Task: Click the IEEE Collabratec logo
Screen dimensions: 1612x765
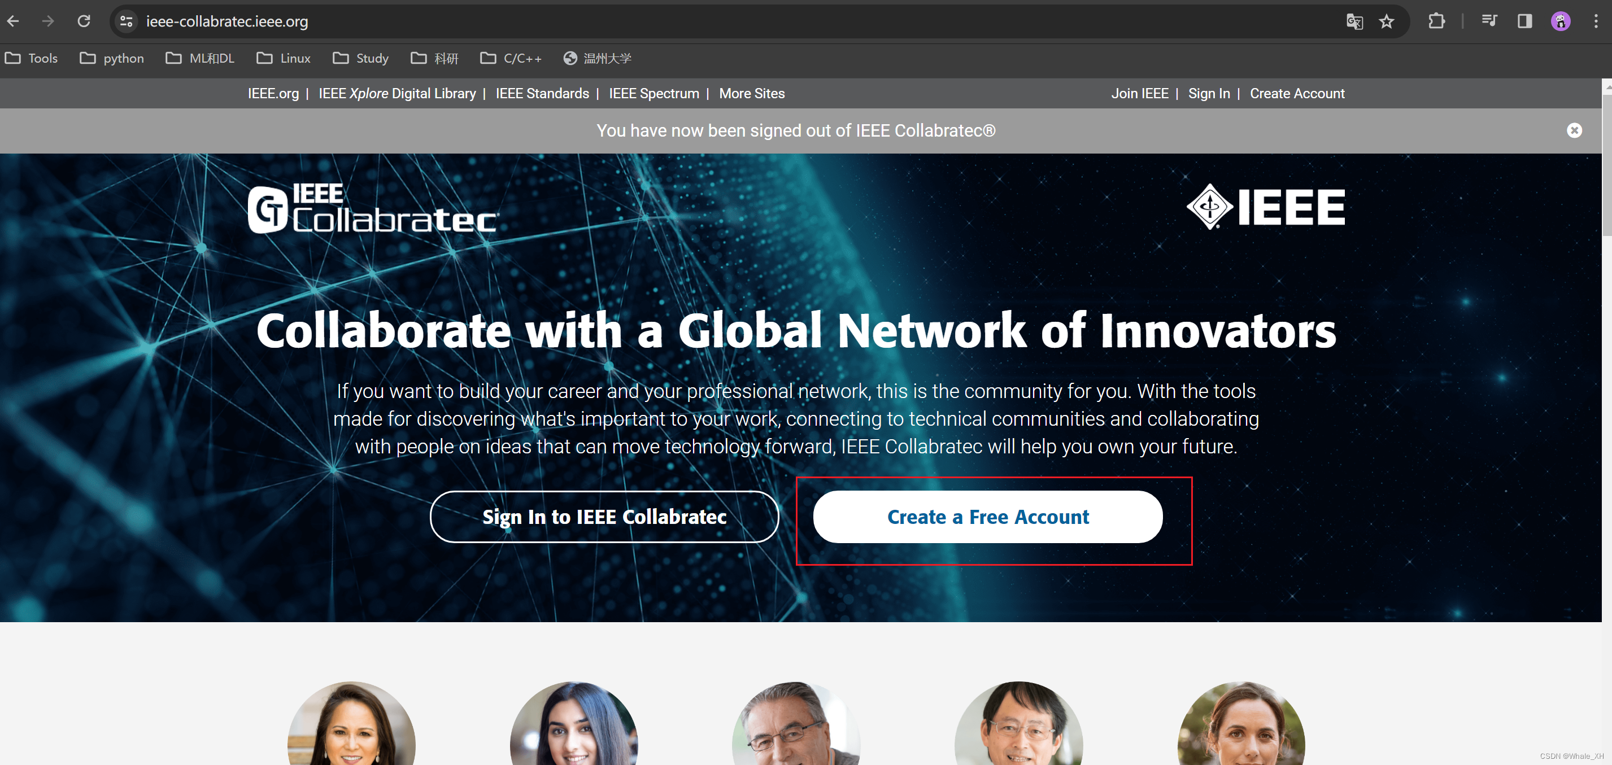Action: pyautogui.click(x=372, y=208)
